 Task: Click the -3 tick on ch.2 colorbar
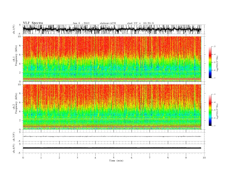pos(214,94)
